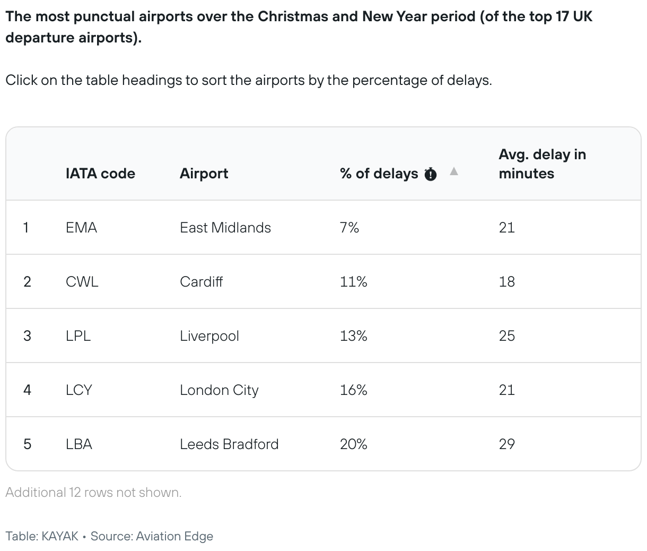Click the % of delays heading text
Viewport: 647px width, 551px height.
(379, 174)
